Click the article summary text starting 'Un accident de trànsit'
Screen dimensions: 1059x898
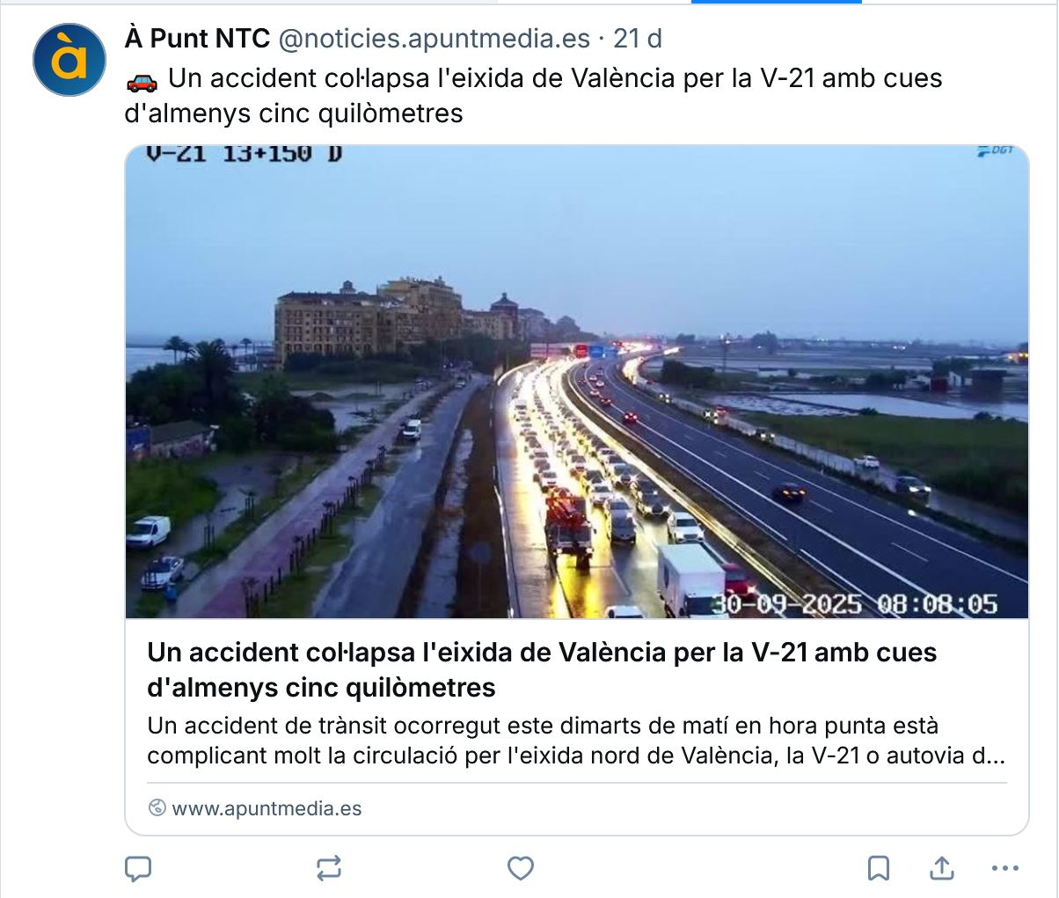tap(576, 741)
